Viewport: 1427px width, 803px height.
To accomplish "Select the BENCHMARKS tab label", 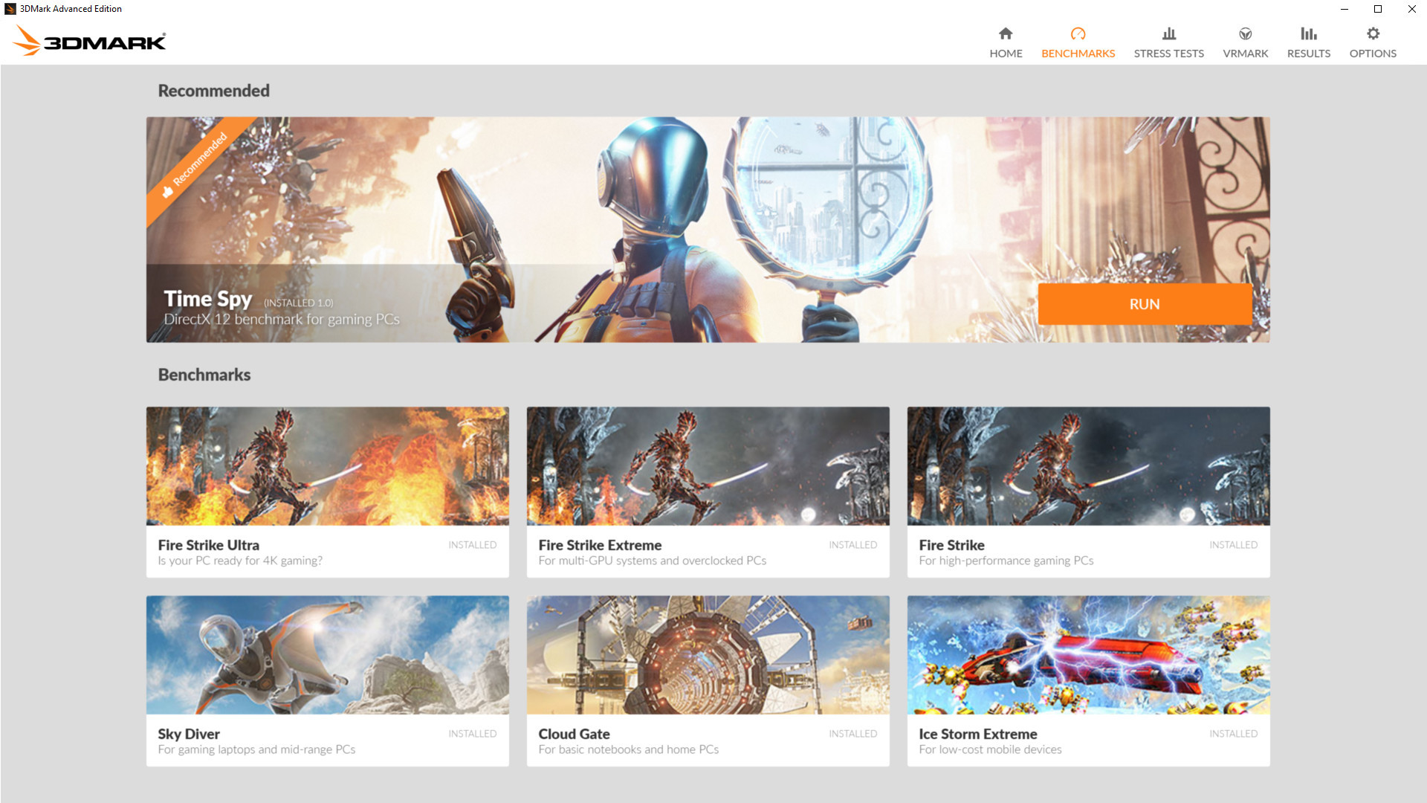I will 1078,54.
